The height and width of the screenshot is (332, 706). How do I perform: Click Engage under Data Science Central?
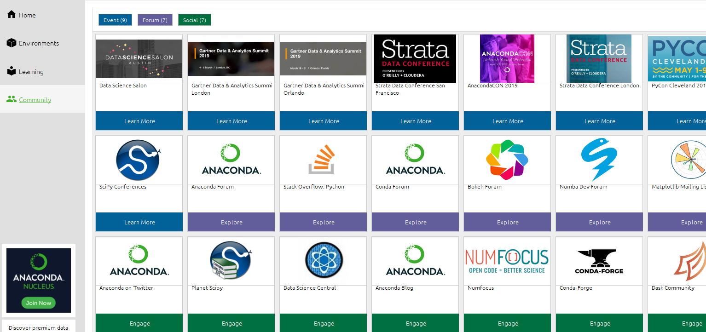(x=323, y=323)
